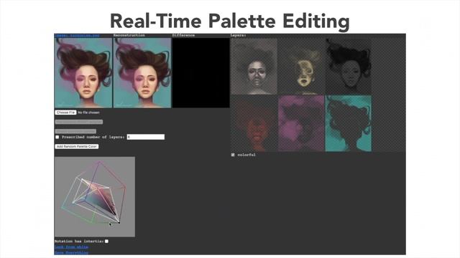The width and height of the screenshot is (460, 258).
Task: Toggle the colorful checkbox under Layers
Action: pyautogui.click(x=233, y=155)
